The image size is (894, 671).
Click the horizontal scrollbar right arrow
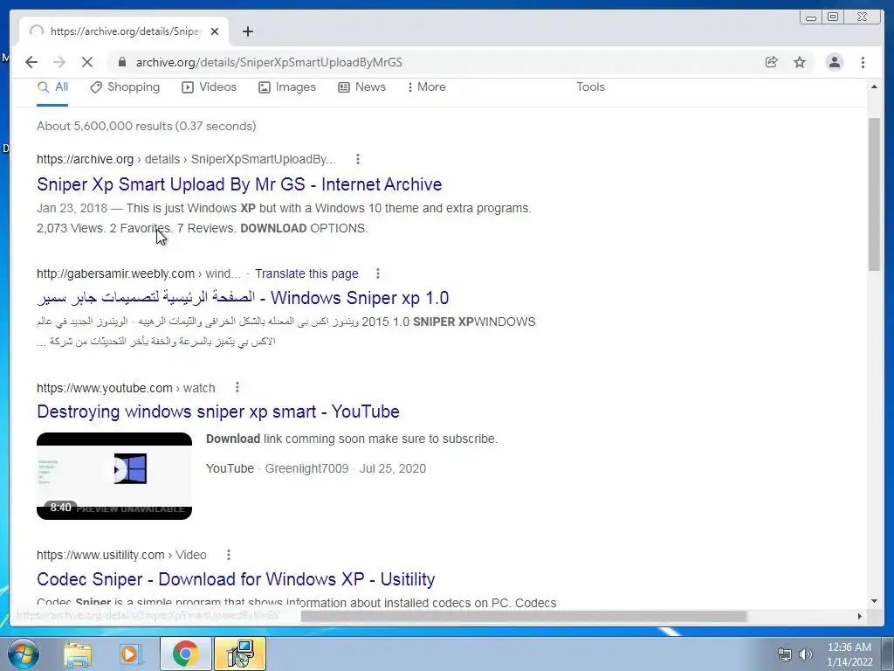[860, 616]
